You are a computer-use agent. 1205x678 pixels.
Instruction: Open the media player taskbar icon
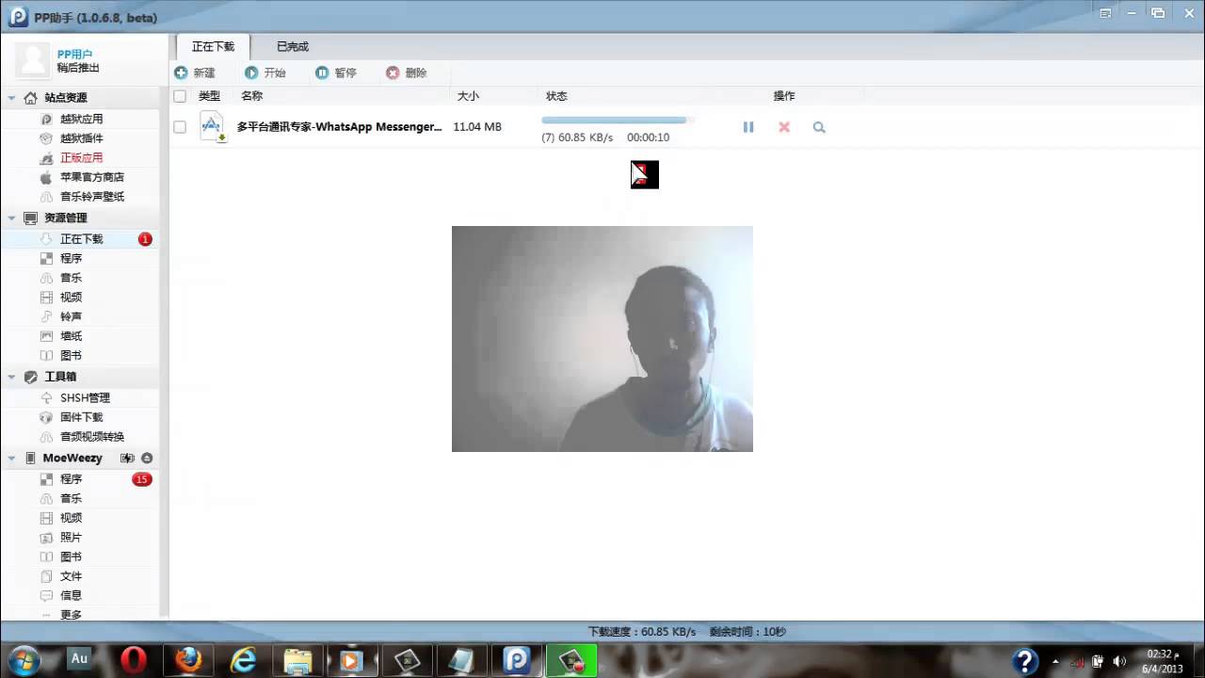351,660
